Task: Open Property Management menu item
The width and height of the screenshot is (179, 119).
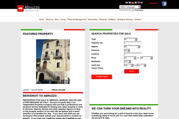Action: pyautogui.click(x=77, y=19)
